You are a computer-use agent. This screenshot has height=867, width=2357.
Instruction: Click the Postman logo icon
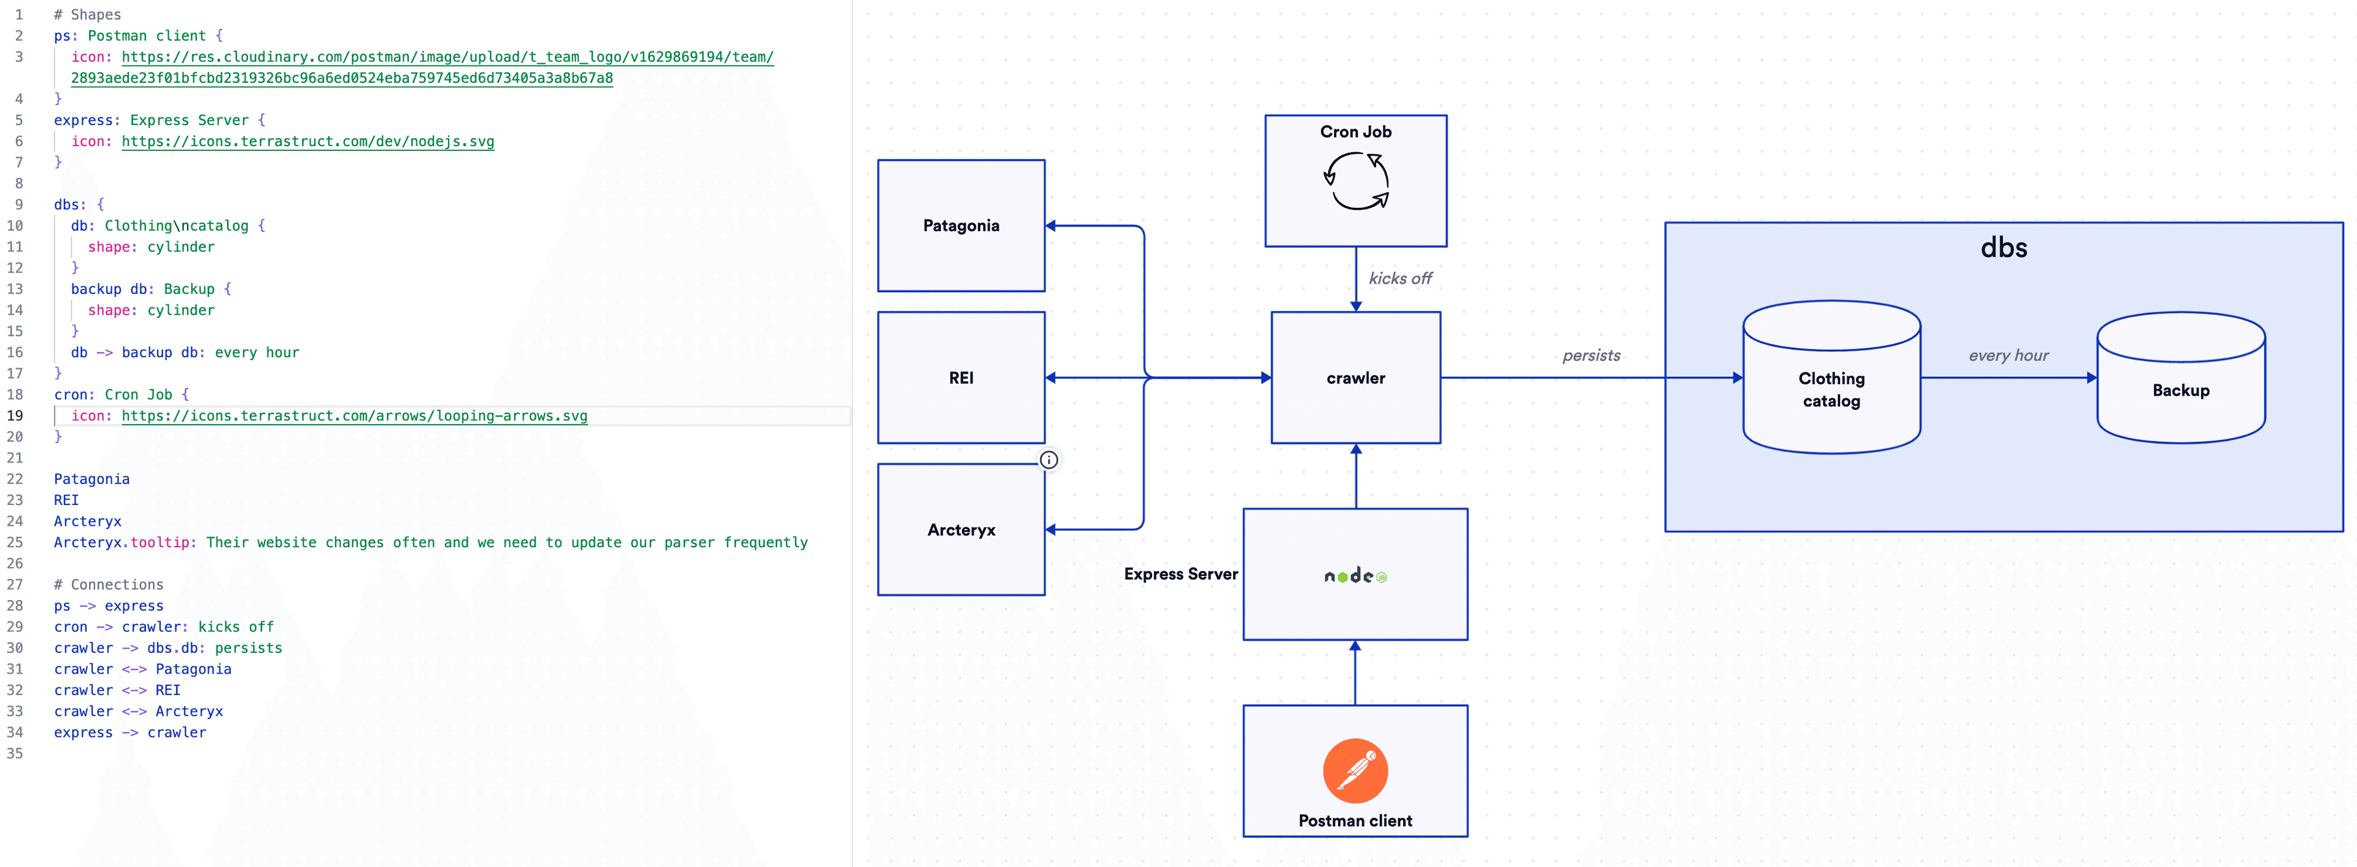point(1355,770)
